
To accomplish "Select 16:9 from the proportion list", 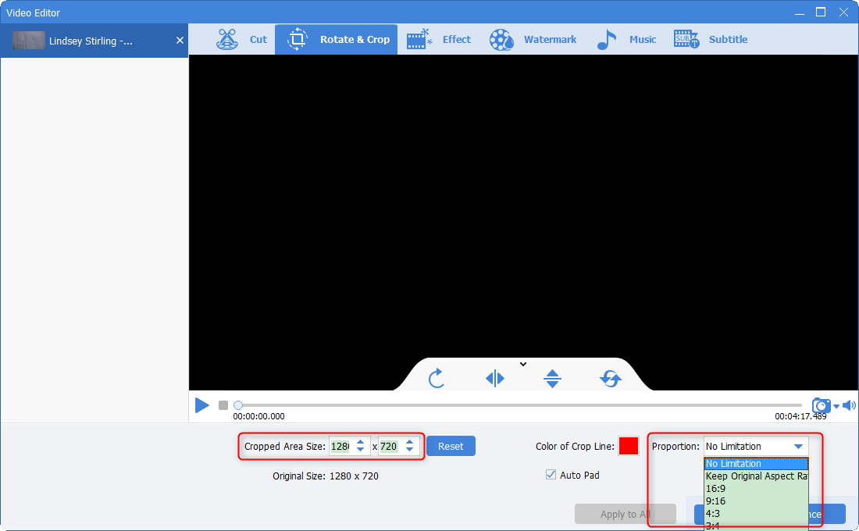I will tap(716, 488).
